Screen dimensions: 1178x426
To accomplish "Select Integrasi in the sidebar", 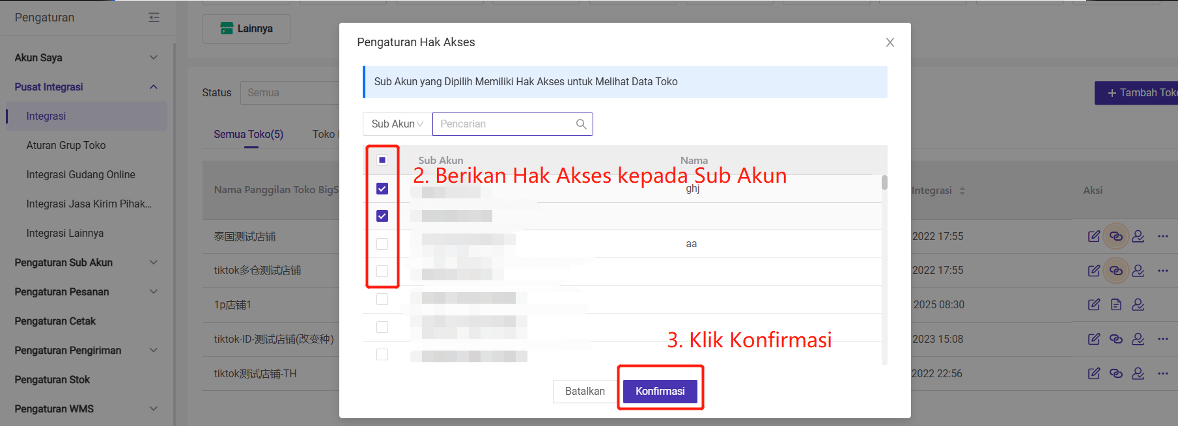I will click(87, 116).
